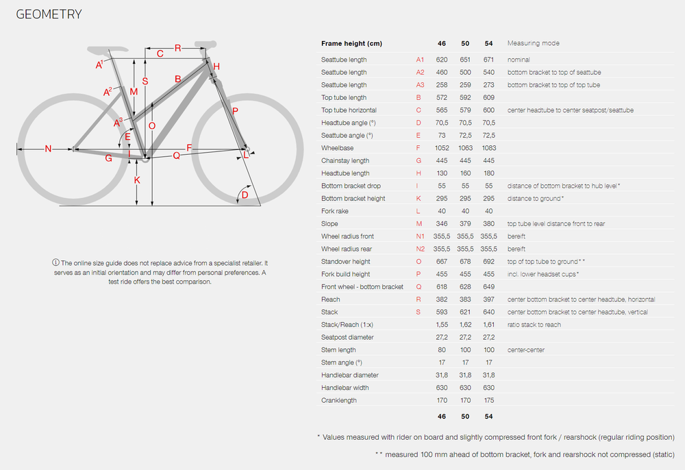The height and width of the screenshot is (470, 685).
Task: Click the Standover height row label
Action: [346, 262]
